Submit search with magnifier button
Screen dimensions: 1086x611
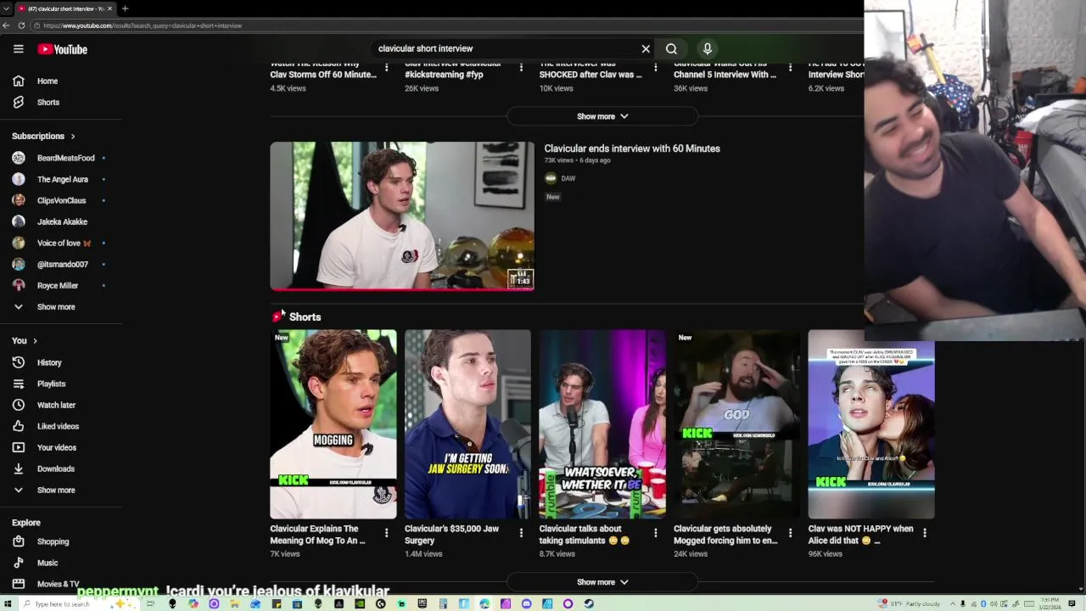click(x=671, y=48)
